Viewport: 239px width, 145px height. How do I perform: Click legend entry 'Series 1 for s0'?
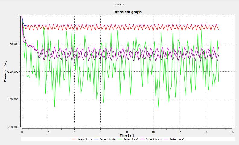pyautogui.click(x=131, y=139)
